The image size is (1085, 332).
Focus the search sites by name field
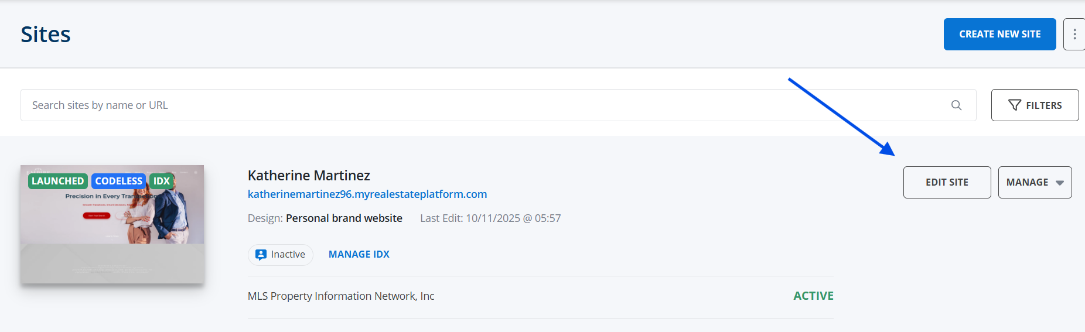pyautogui.click(x=469, y=105)
